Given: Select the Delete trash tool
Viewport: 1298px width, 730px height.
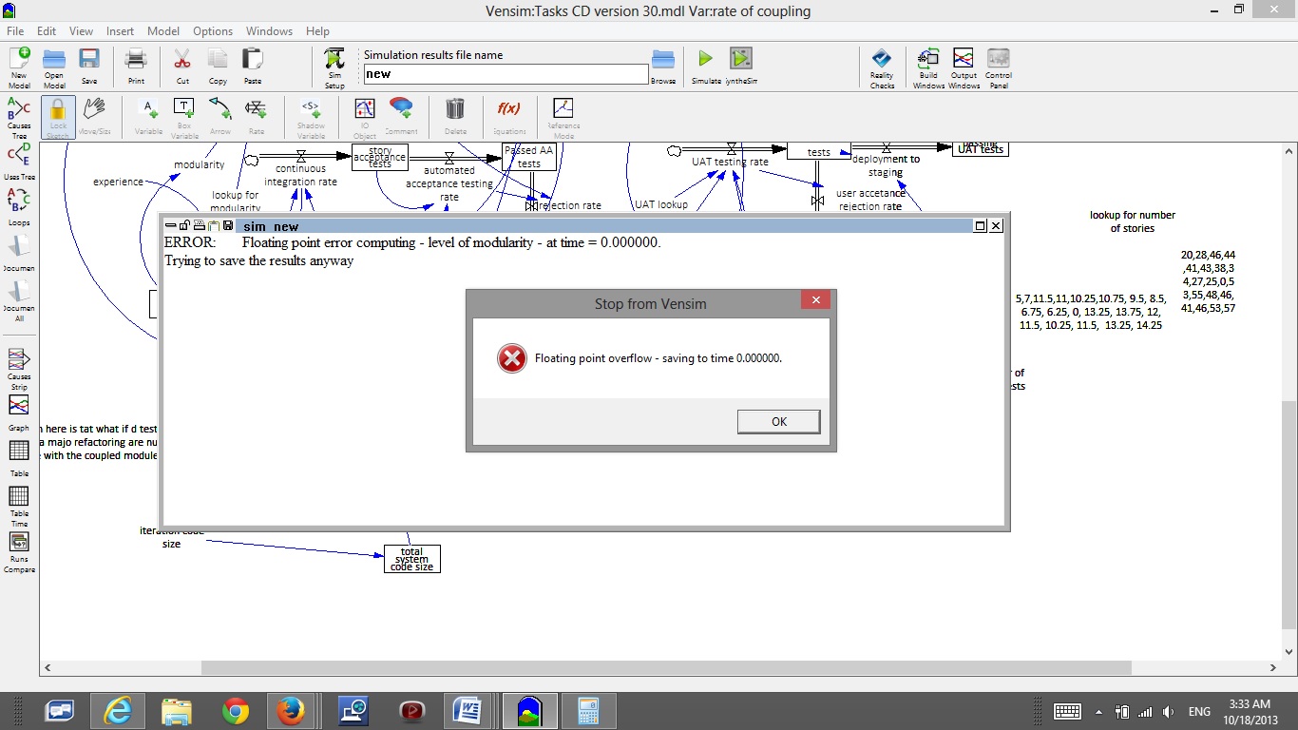Looking at the screenshot, I should pos(455,116).
